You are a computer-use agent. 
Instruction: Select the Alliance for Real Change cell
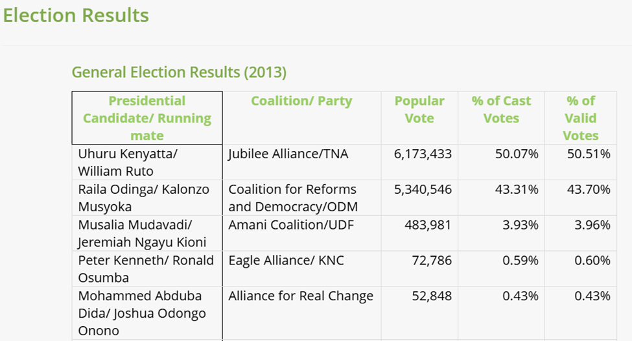[x=301, y=296]
